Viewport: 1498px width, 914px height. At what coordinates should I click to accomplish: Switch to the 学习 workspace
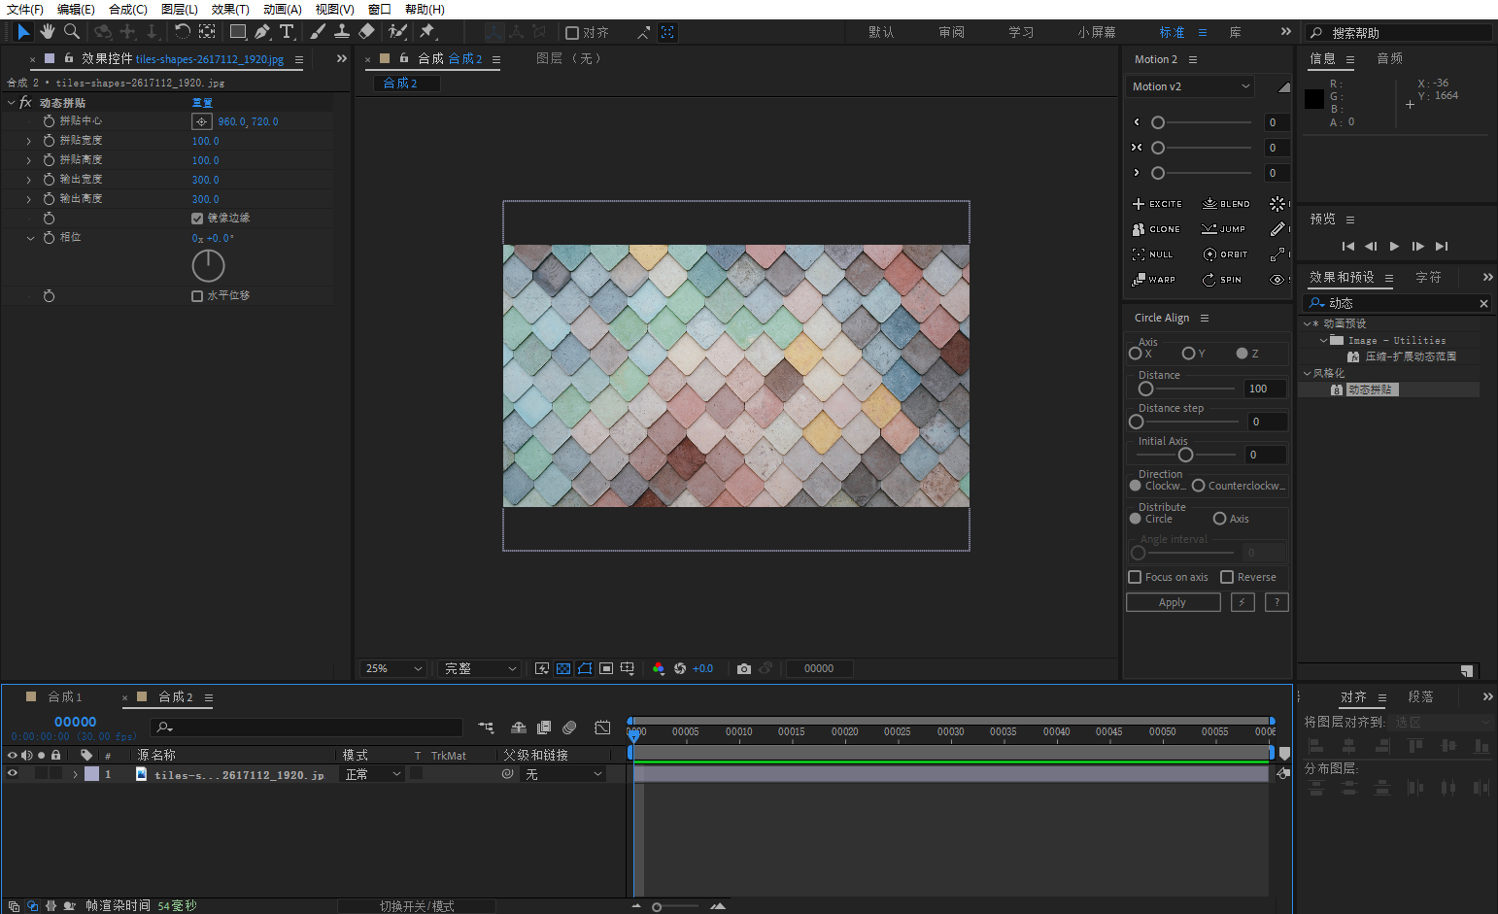click(1021, 32)
